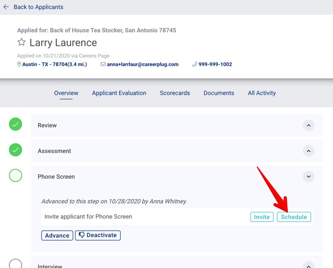Open the Documents tab
Image resolution: width=333 pixels, height=268 pixels.
pyautogui.click(x=219, y=93)
